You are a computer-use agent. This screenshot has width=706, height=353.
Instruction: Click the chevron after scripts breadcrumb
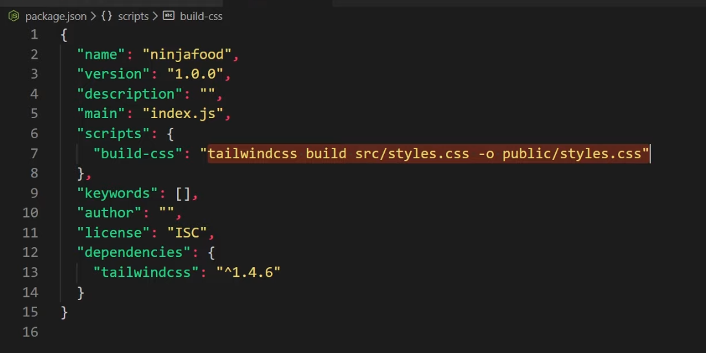coord(155,16)
